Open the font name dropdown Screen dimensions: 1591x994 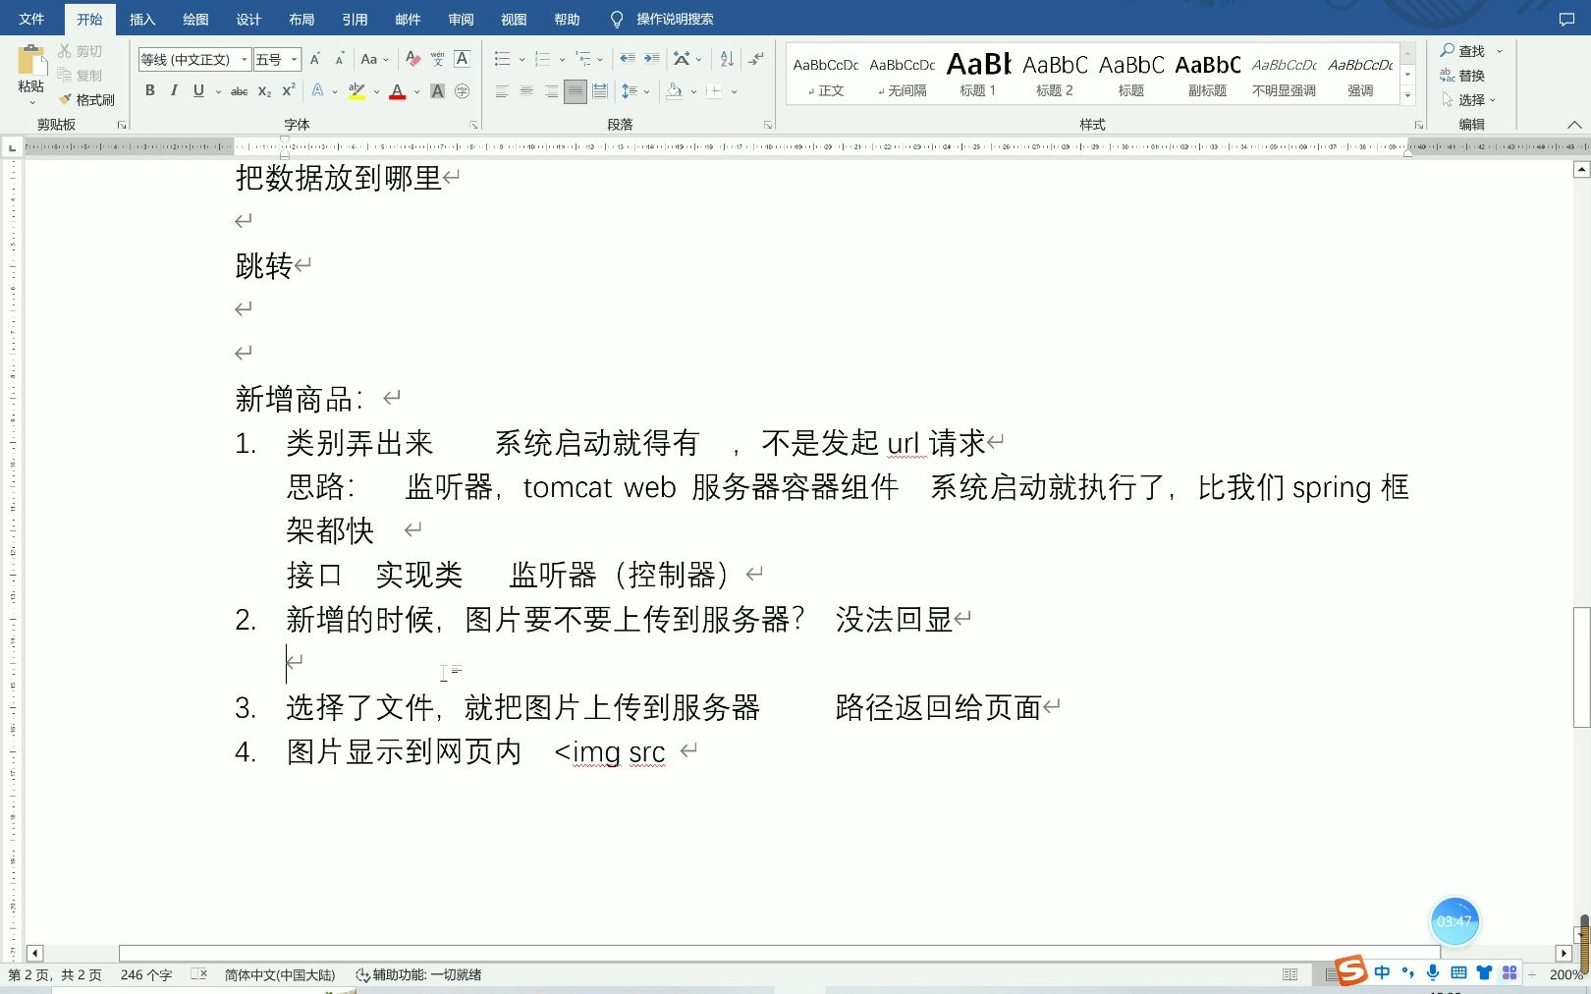point(244,59)
